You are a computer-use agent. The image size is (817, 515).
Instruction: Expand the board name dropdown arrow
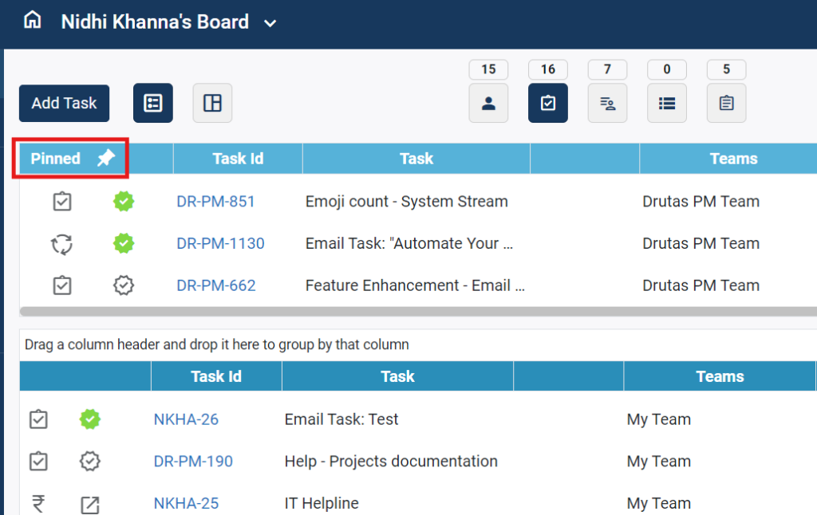[x=270, y=23]
